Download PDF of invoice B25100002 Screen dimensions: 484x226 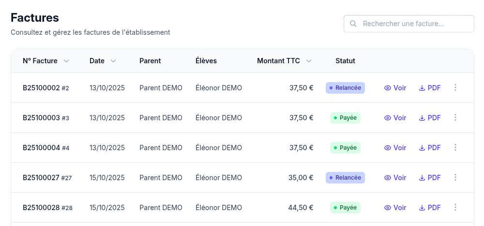[430, 88]
